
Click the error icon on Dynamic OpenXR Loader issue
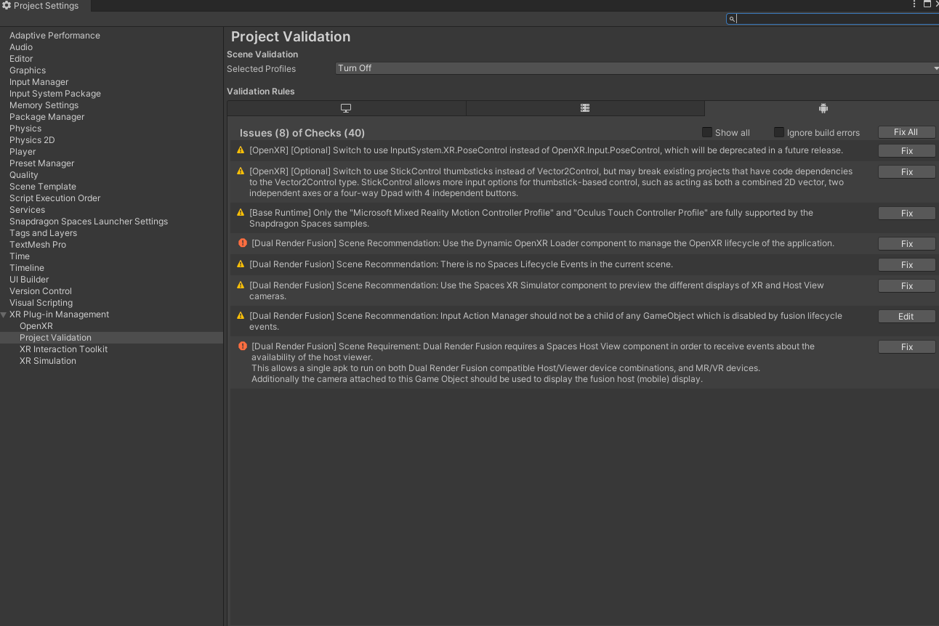[x=243, y=243]
